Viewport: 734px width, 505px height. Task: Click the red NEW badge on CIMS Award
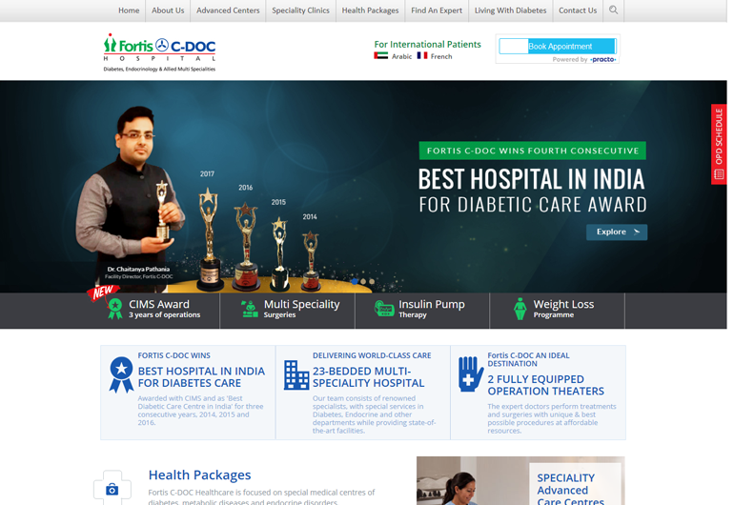coord(102,293)
